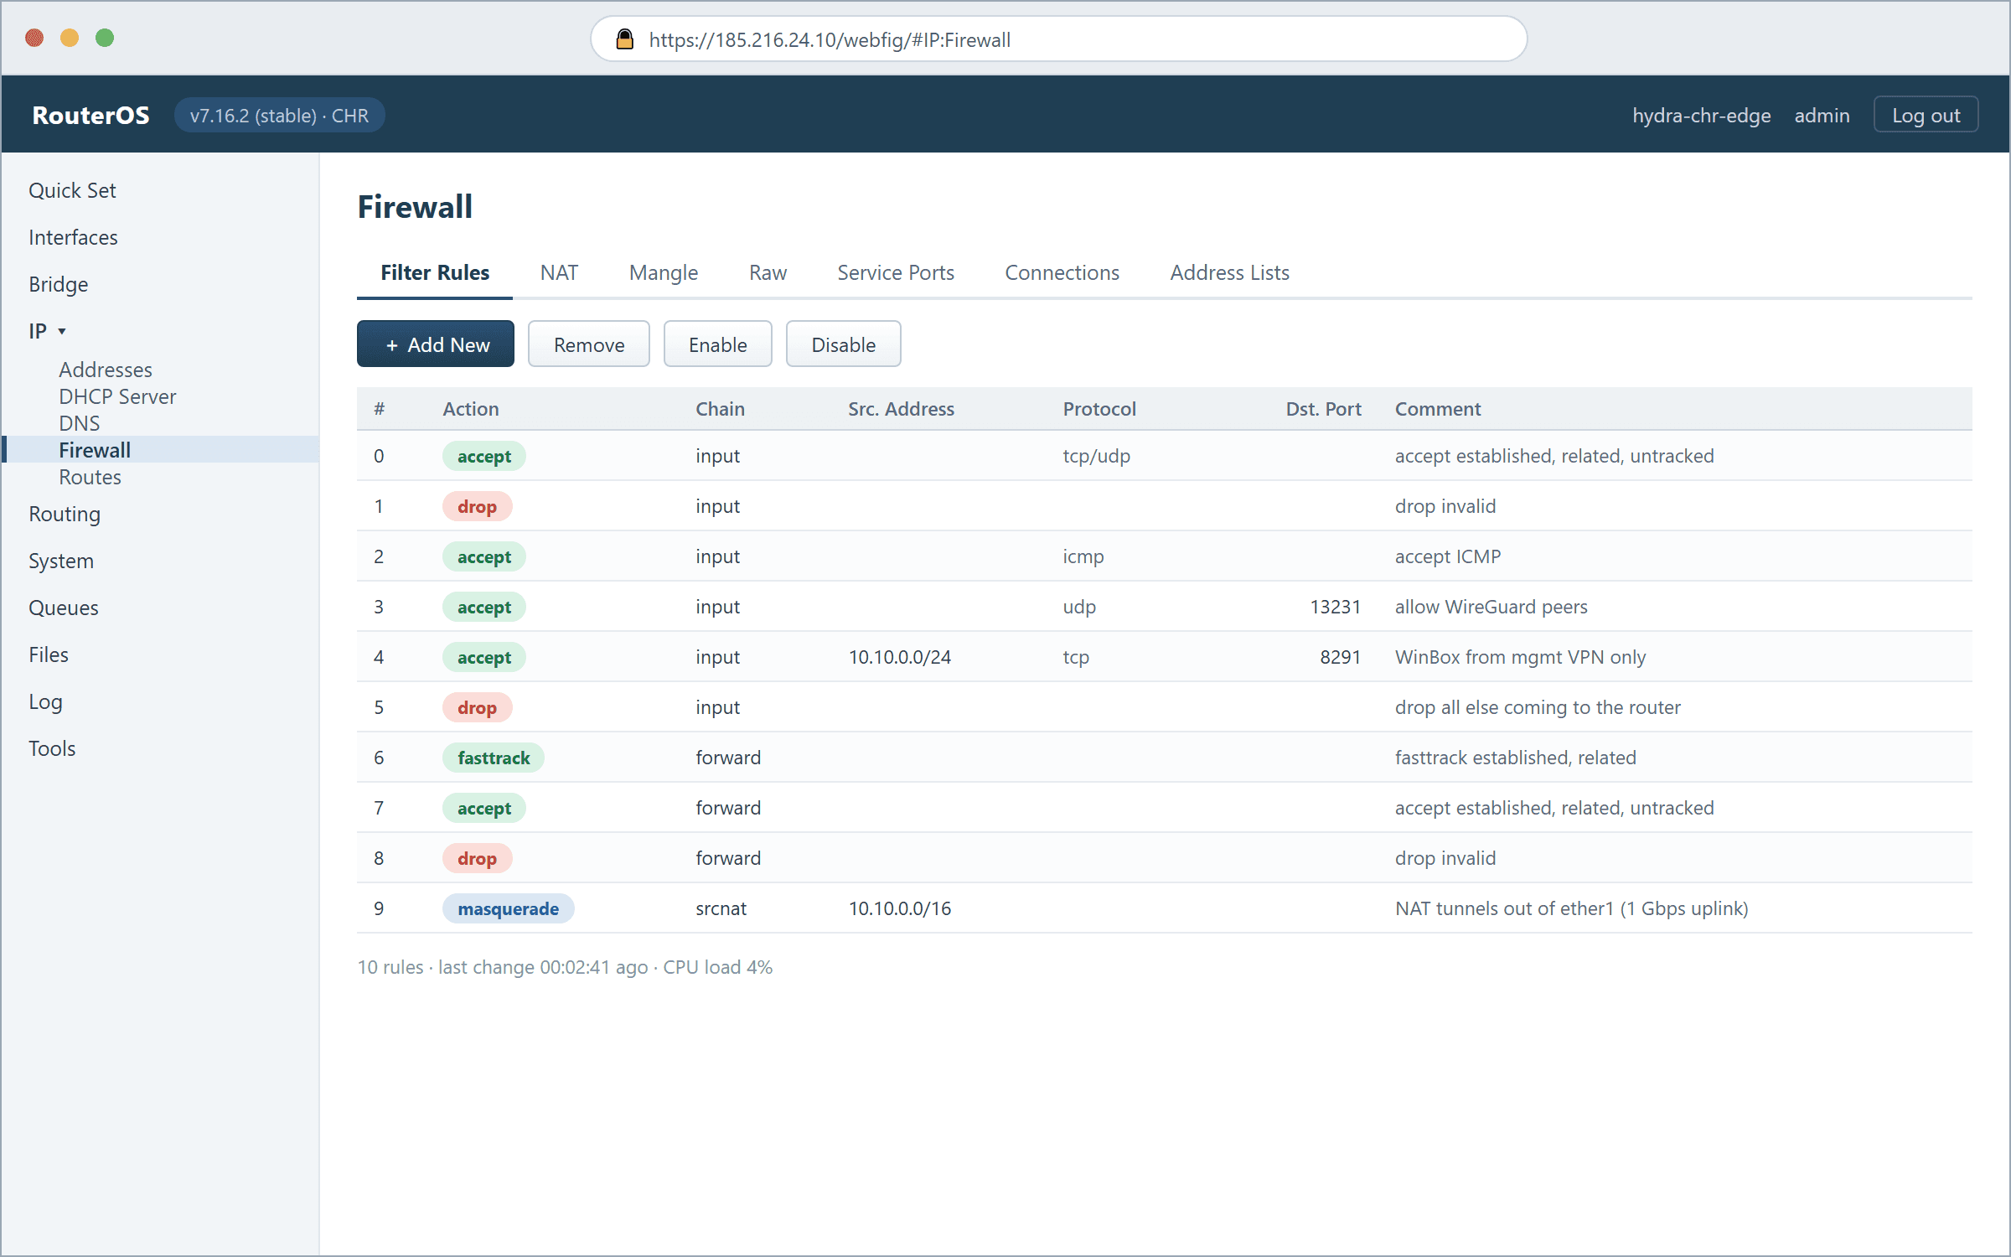Open Queues in sidebar
Viewport: 2011px width, 1257px height.
coord(64,608)
